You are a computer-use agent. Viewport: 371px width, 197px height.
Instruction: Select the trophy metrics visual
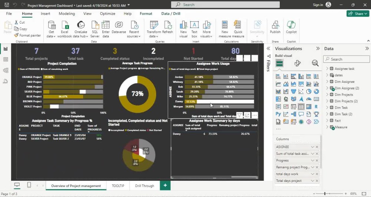[x=316, y=114]
